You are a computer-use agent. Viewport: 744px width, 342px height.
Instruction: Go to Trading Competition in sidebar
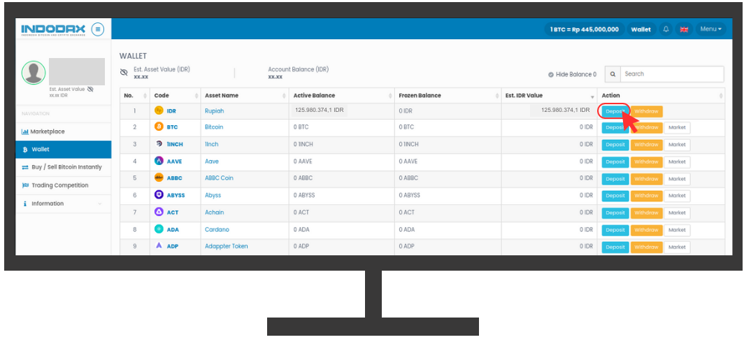63,185
